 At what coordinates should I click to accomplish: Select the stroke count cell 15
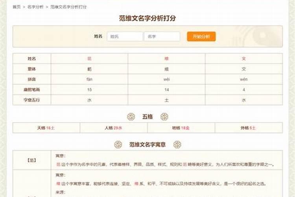89,89
